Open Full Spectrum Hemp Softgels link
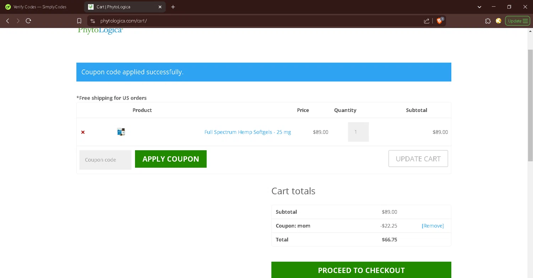The height and width of the screenshot is (278, 533). coord(248,132)
